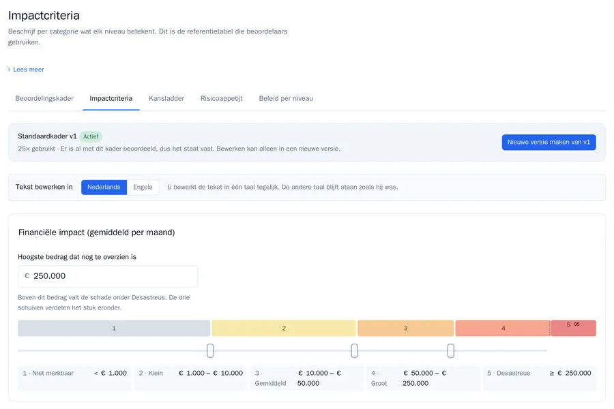Click the grey level 1 bar segment
Screen dimensions: 614x409
tap(114, 328)
